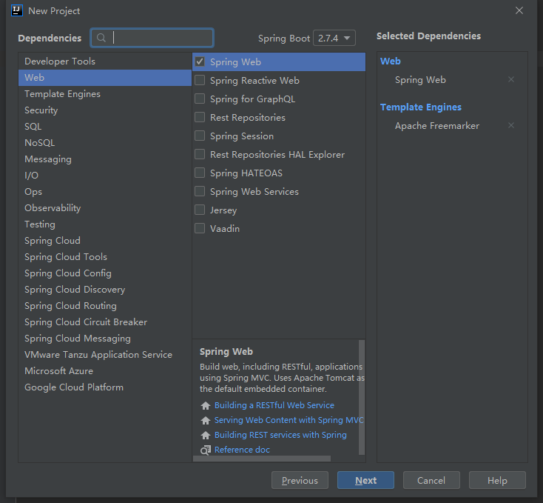Choose the Ops category
Image resolution: width=543 pixels, height=503 pixels.
tap(105, 192)
